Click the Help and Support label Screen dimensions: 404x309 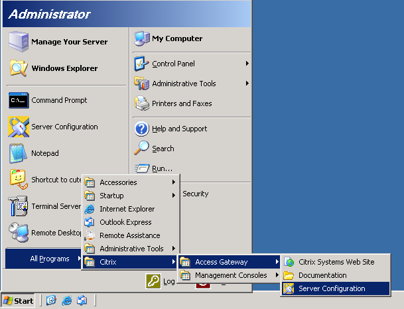pyautogui.click(x=180, y=129)
